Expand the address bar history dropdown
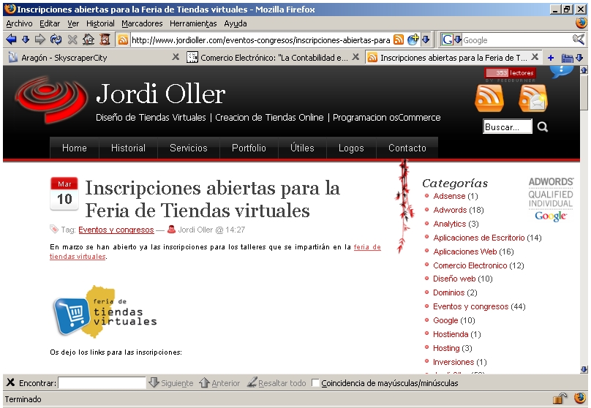This screenshot has height=408, width=591. tap(426, 39)
